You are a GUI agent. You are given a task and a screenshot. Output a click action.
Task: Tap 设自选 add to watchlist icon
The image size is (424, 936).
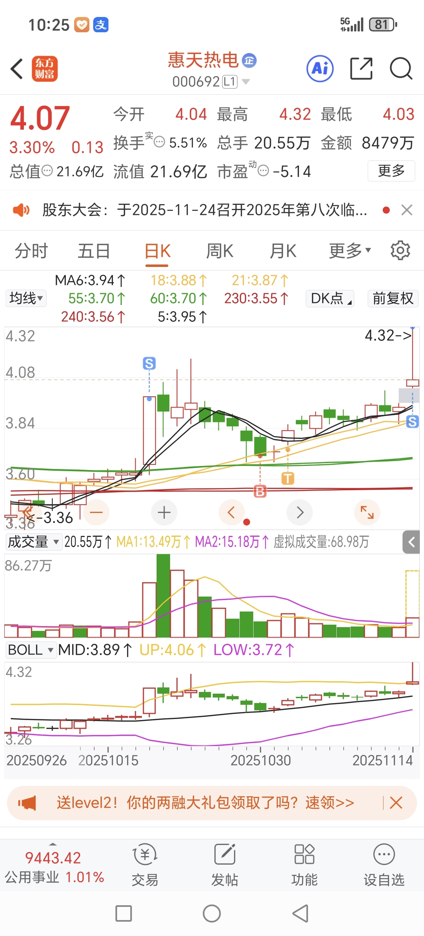click(384, 865)
